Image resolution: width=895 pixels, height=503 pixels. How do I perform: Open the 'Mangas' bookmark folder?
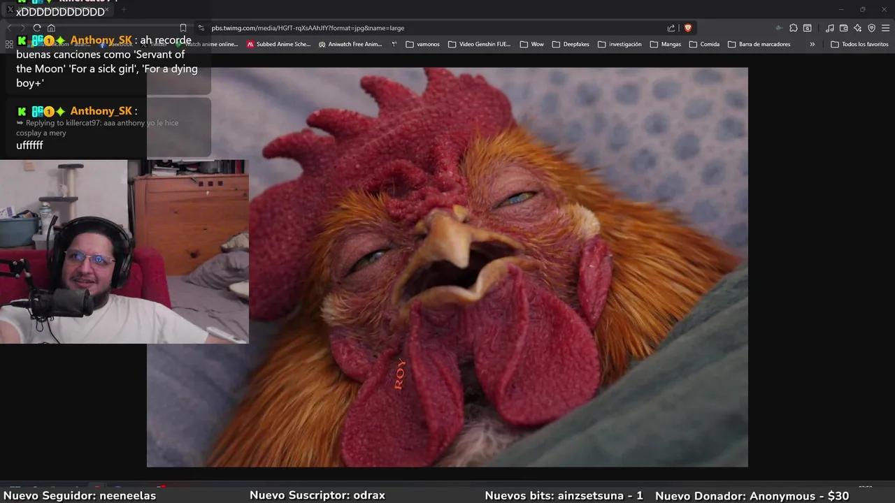[666, 44]
